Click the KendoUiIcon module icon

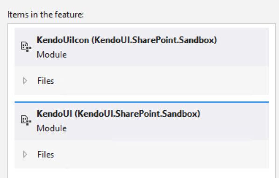point(26,47)
